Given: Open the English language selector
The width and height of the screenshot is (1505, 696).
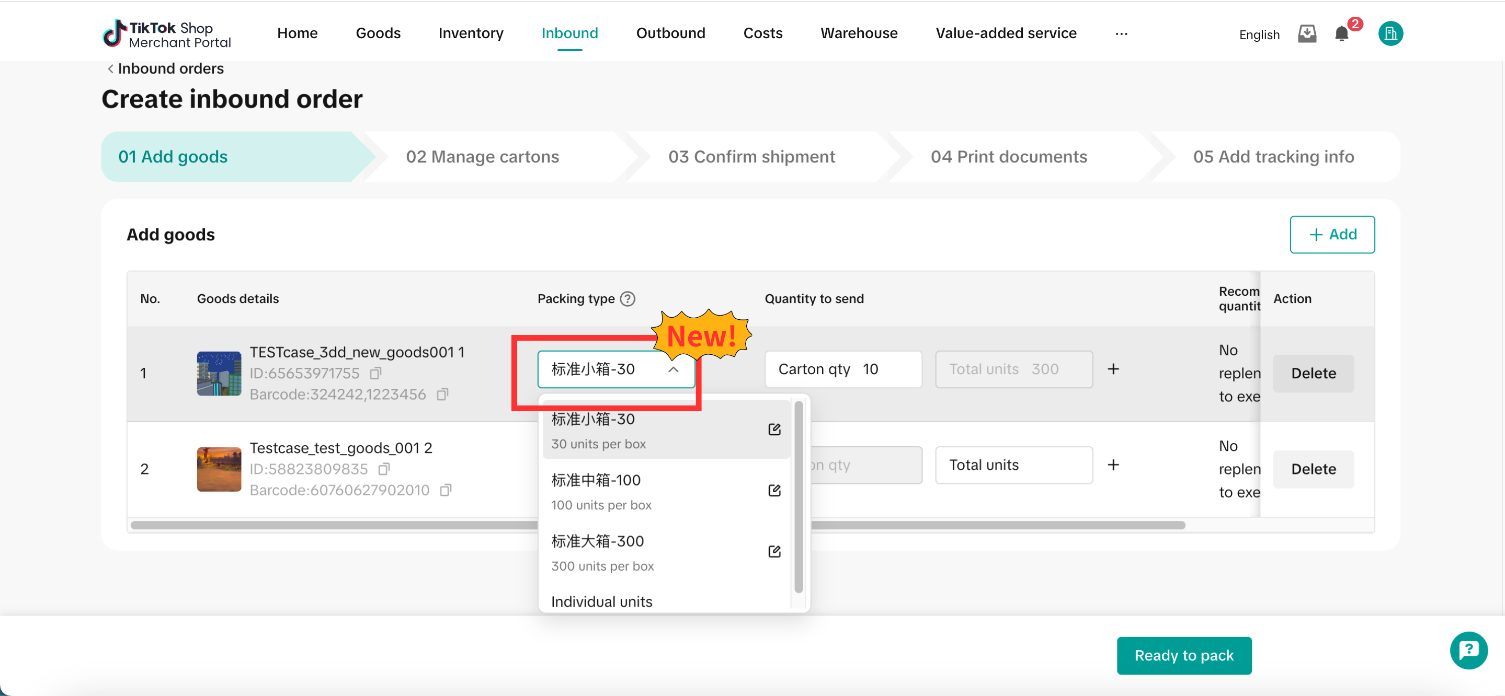Looking at the screenshot, I should coord(1259,35).
